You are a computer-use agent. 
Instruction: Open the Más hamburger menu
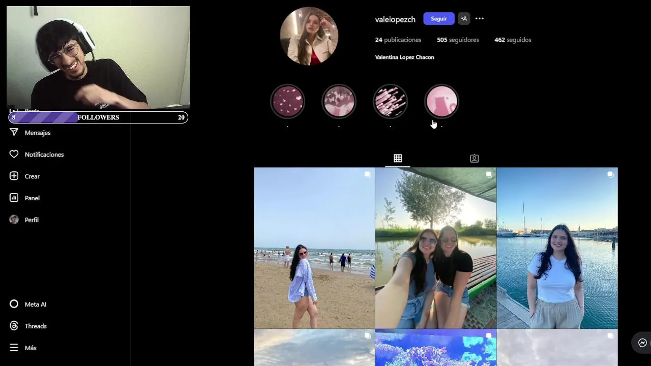point(14,348)
